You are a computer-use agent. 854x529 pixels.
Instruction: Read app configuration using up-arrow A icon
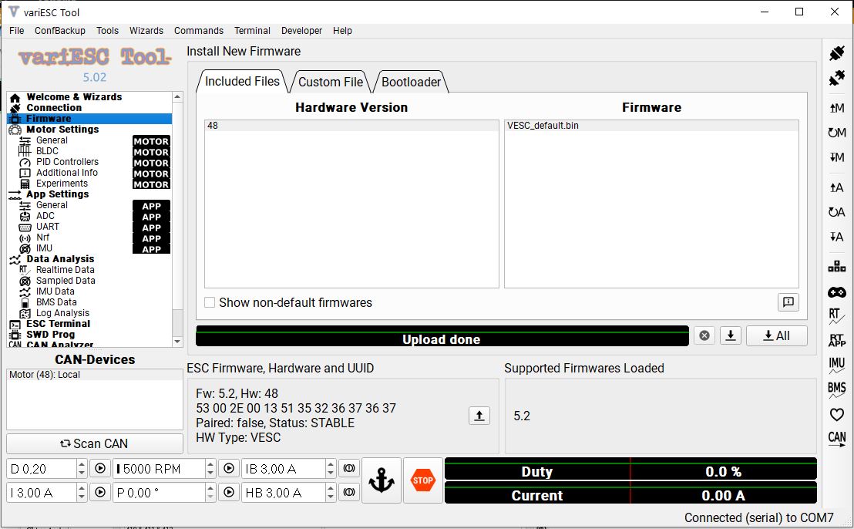[836, 187]
